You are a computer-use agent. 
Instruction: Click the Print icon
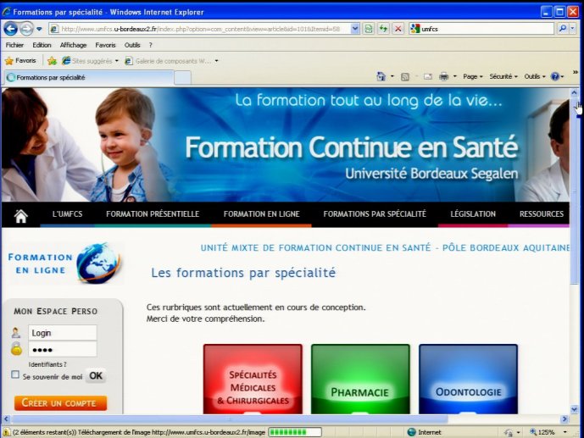pos(443,76)
